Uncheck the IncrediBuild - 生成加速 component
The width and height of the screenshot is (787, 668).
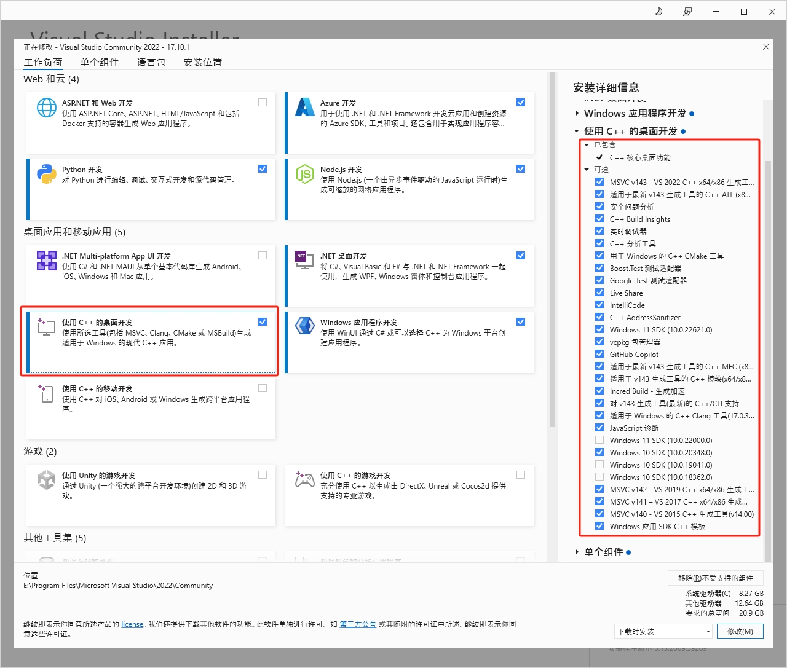[599, 391]
